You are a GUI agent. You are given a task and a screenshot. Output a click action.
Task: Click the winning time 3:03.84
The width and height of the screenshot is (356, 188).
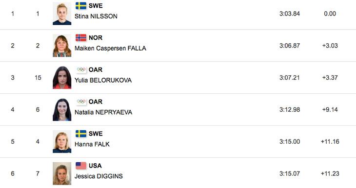(x=290, y=14)
